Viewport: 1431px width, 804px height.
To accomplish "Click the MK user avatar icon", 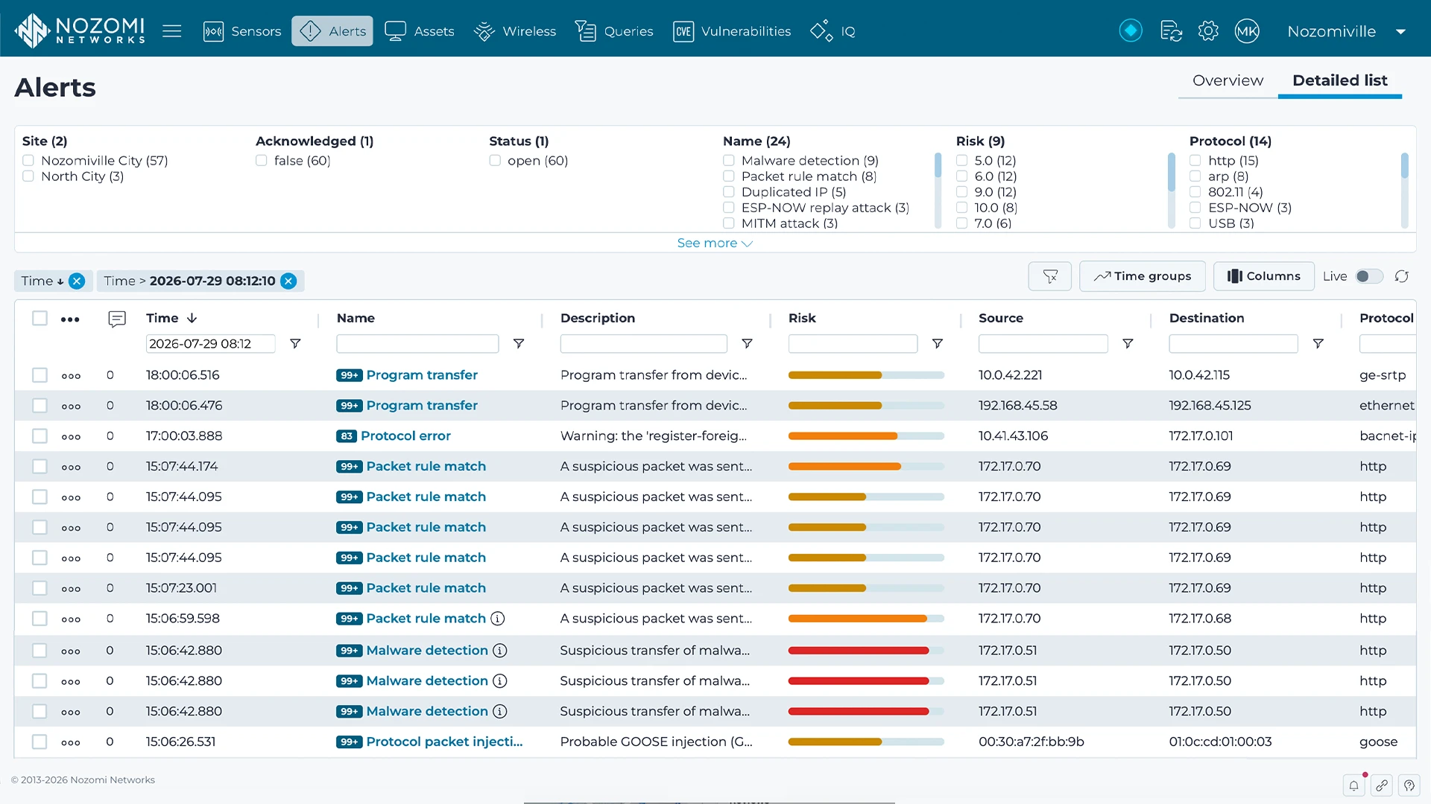I will coord(1247,31).
